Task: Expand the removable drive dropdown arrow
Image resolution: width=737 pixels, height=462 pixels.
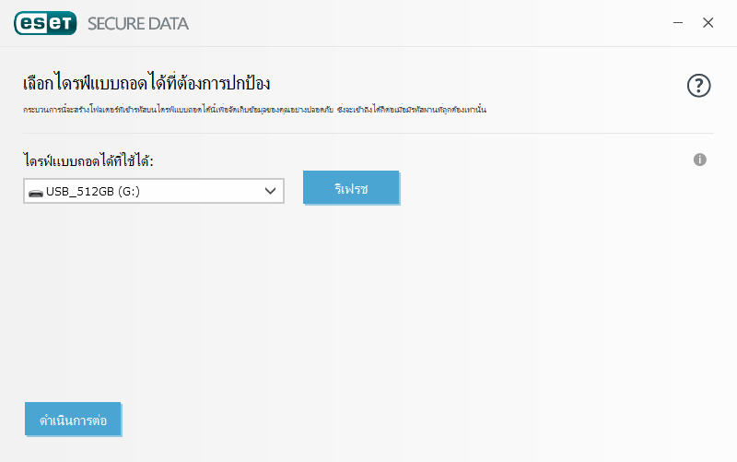Action: (x=270, y=191)
